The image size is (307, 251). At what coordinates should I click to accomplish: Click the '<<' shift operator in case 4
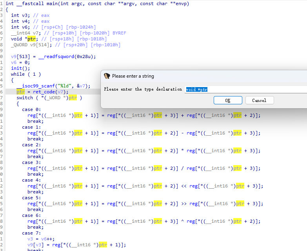point(184,186)
